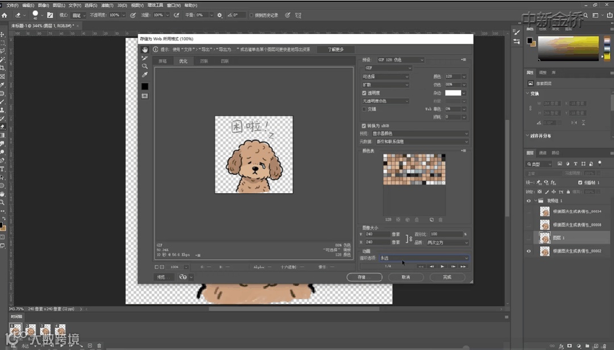
Task: Click text layer filter T icon in layers panel
Action: 575,164
